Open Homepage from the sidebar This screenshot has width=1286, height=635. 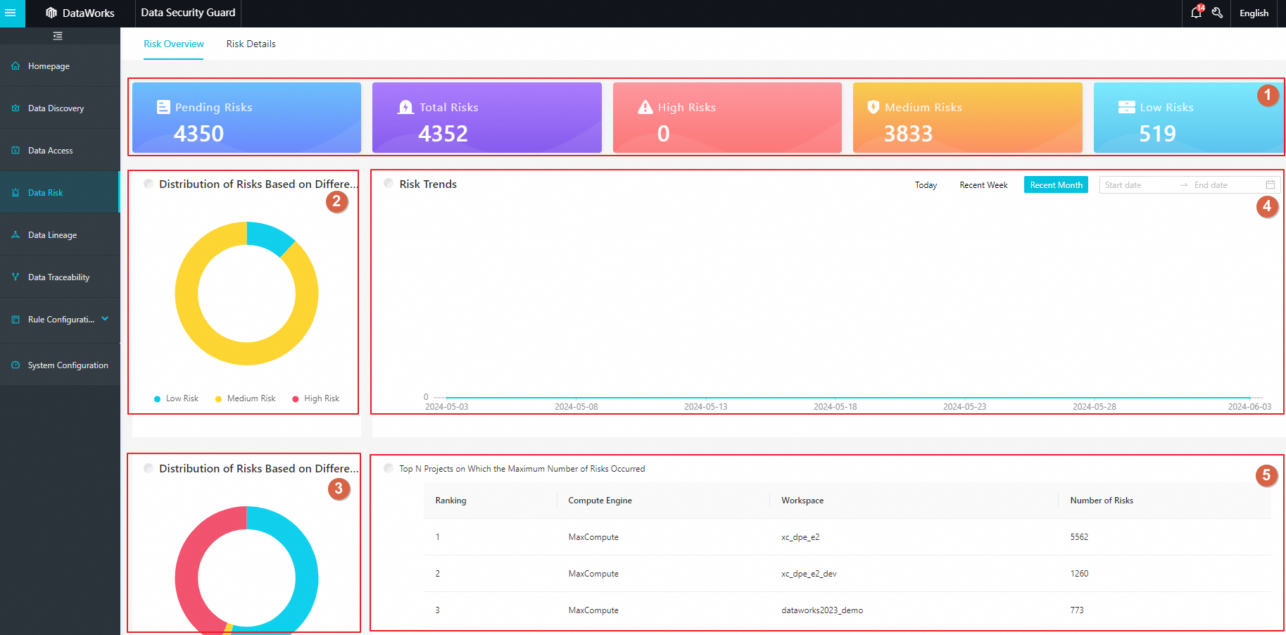coord(60,66)
